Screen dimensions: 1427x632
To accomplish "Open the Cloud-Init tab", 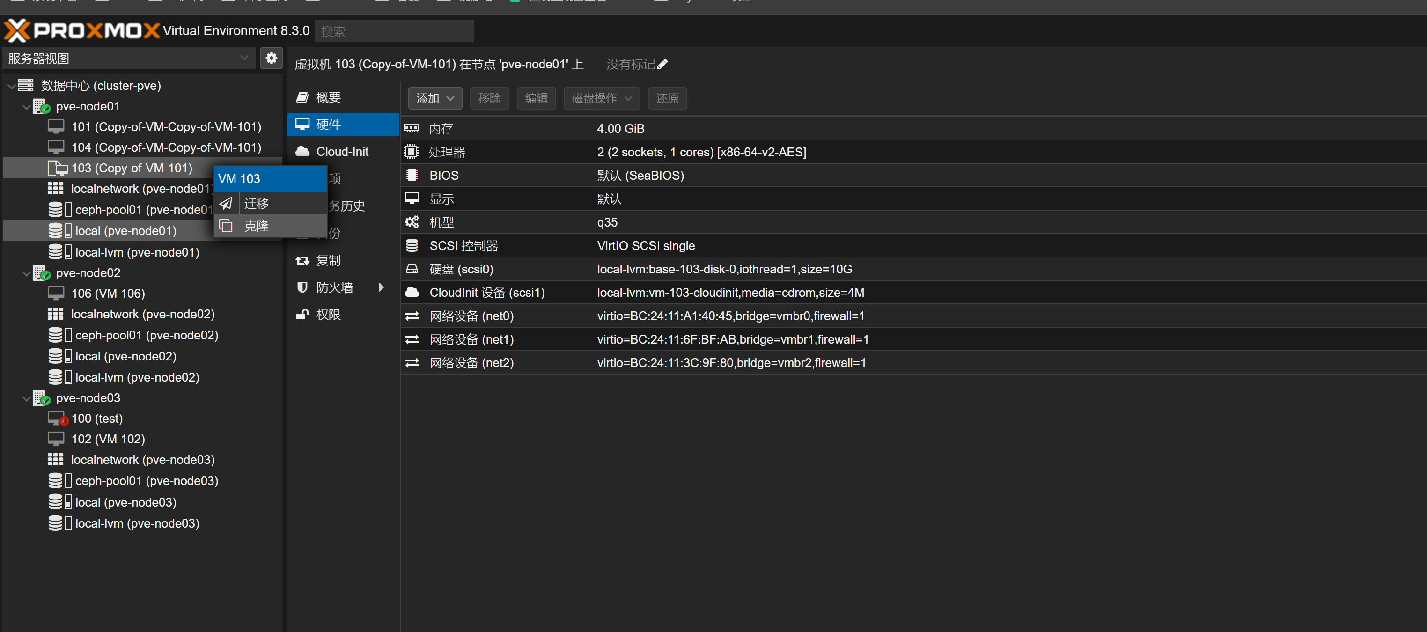I will coord(344,152).
